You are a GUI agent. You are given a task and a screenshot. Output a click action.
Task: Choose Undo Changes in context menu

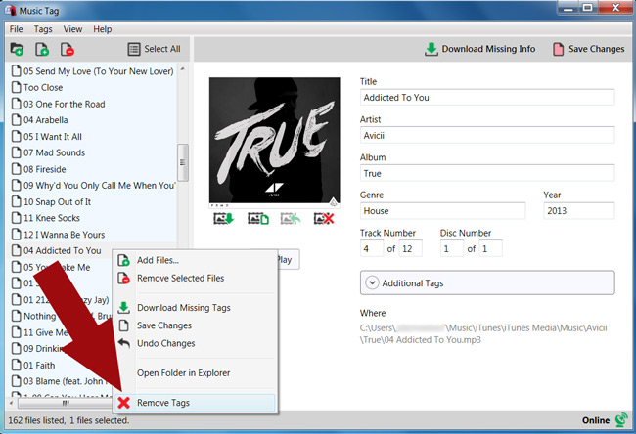pyautogui.click(x=195, y=343)
